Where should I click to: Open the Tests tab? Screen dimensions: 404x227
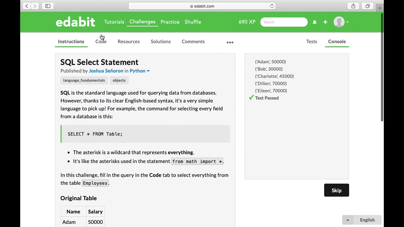pos(312,42)
